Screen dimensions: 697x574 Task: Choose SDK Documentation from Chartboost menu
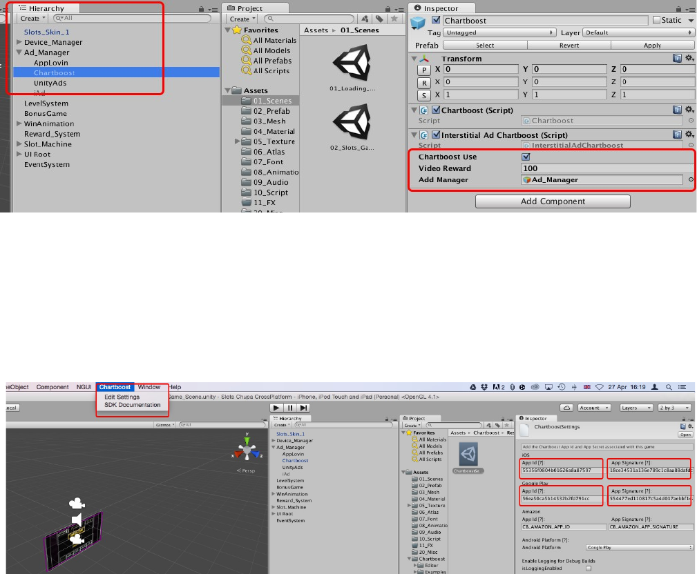[133, 405]
